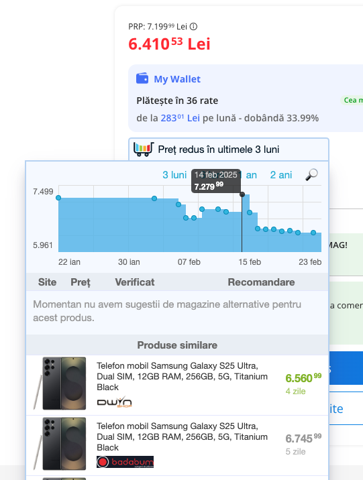Select the 3 luni chart range

[174, 175]
